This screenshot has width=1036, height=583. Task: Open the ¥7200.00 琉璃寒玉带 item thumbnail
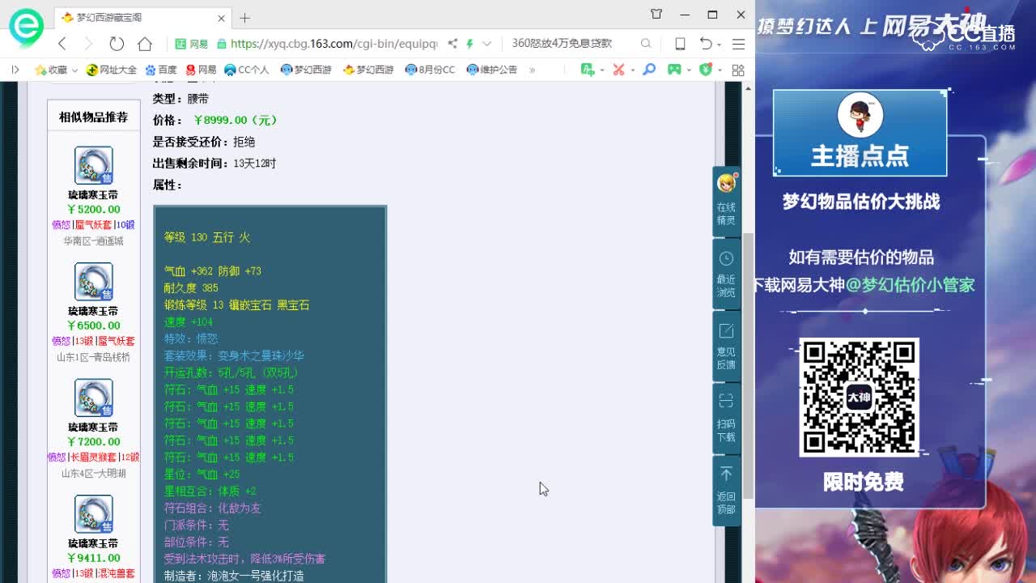(93, 398)
